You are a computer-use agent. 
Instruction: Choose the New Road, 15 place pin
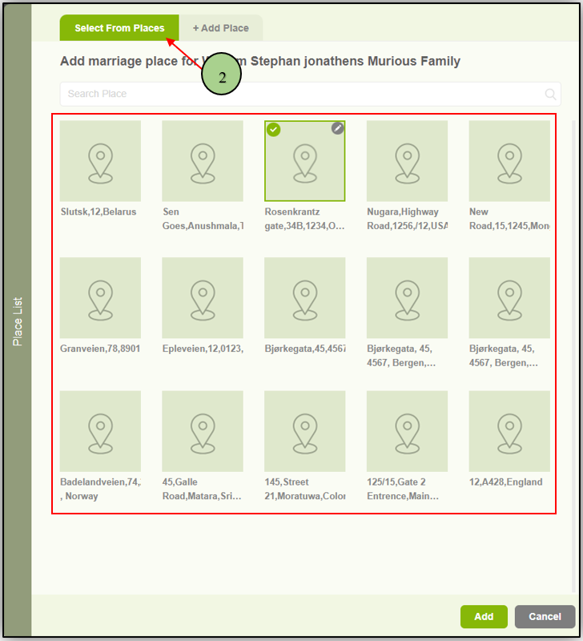(x=509, y=161)
